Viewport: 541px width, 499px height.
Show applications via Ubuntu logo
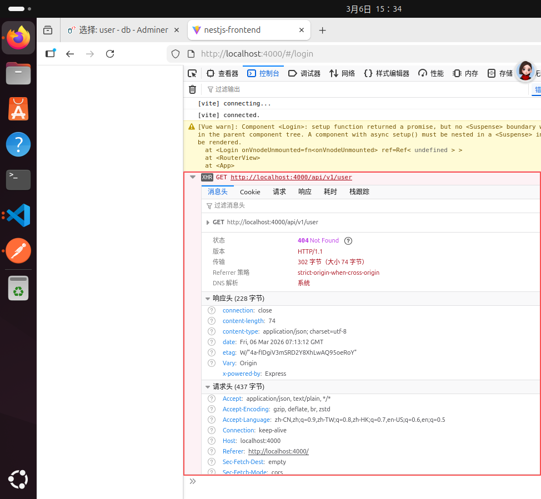[x=18, y=480]
